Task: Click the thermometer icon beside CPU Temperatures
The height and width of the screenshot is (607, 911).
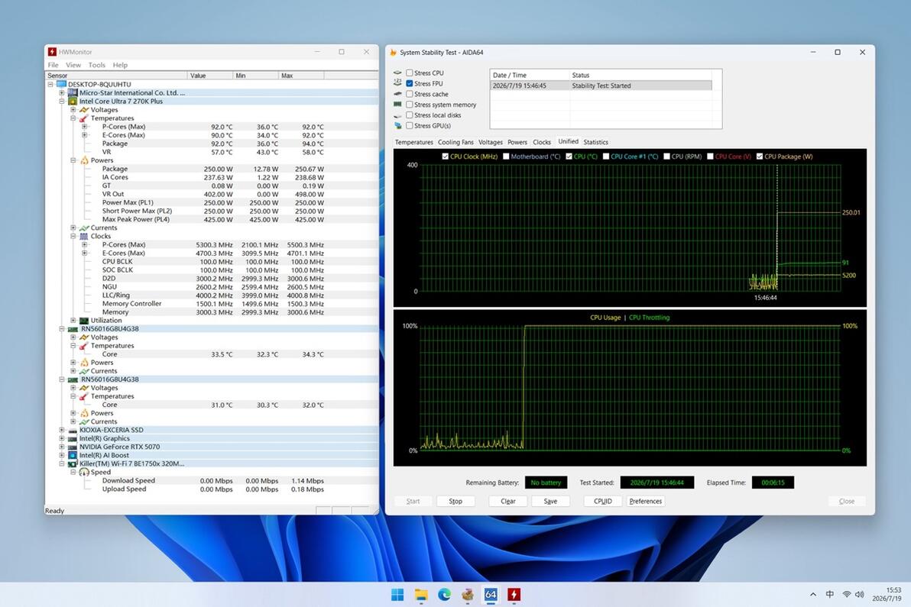Action: pos(84,118)
